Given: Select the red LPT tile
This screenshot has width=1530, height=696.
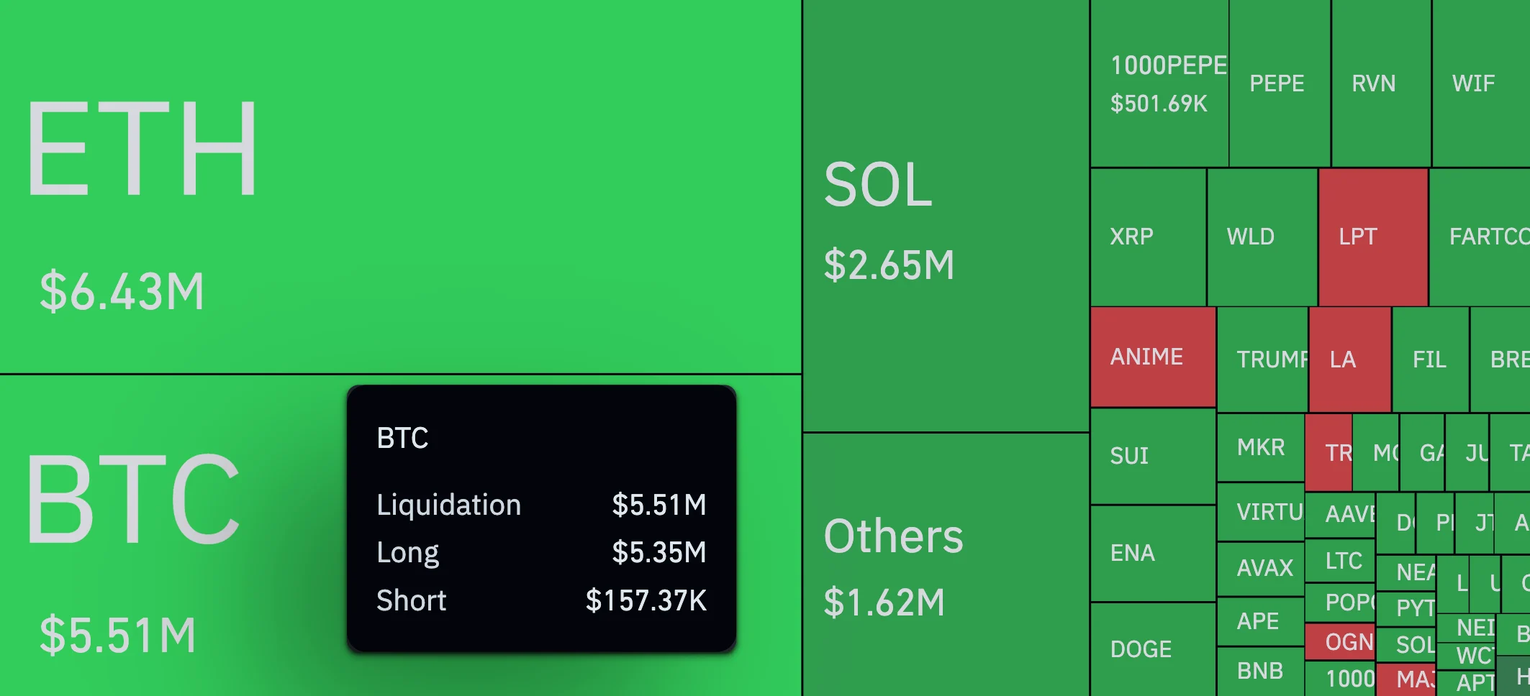Looking at the screenshot, I should click(x=1372, y=237).
